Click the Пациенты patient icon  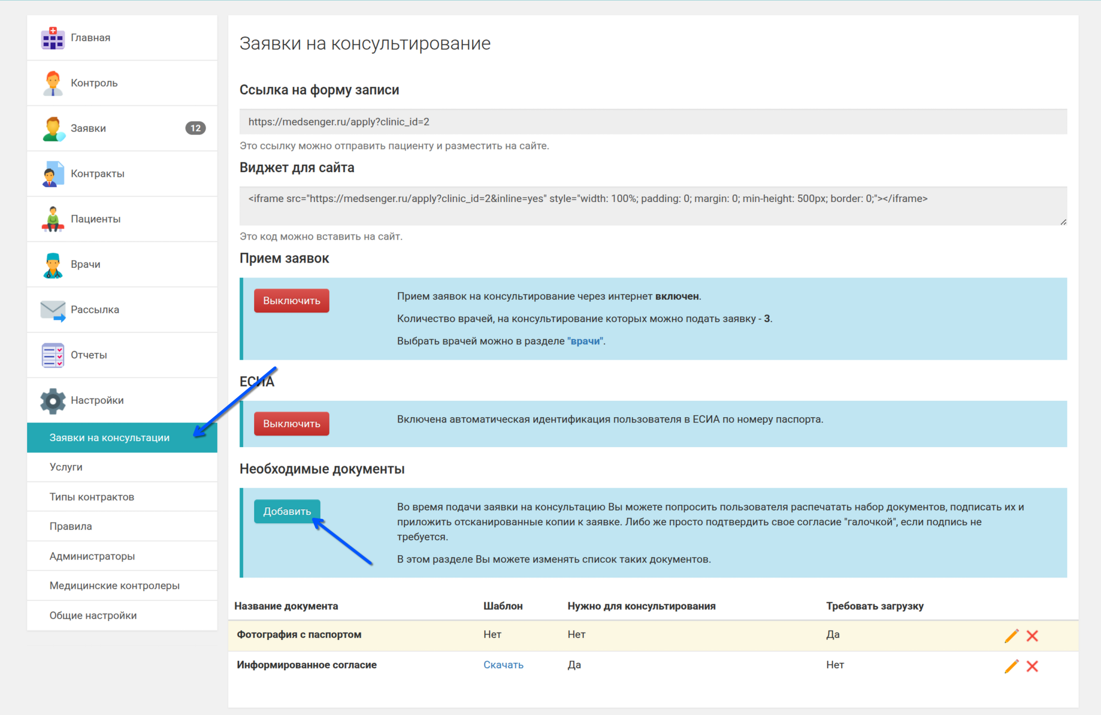[x=52, y=219]
